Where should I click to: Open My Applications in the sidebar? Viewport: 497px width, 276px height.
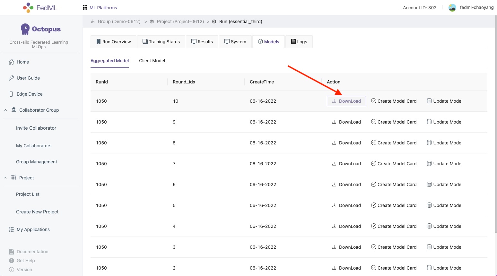click(x=33, y=229)
